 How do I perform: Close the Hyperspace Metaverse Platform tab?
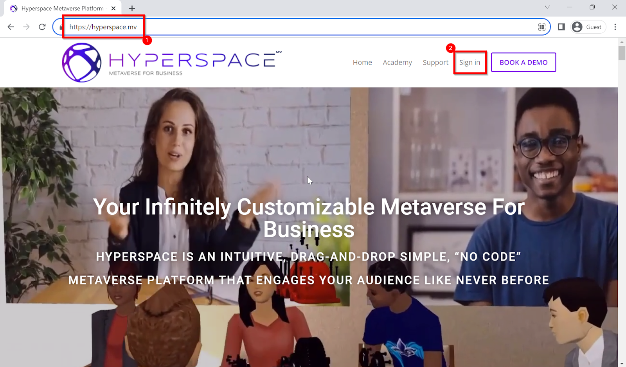pos(113,8)
